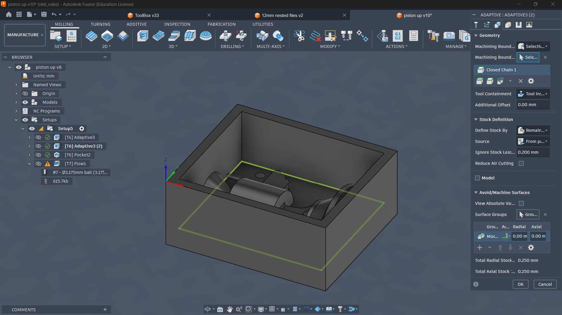Click Cancel in the Adaptive dialog
The image size is (562, 315).
pyautogui.click(x=545, y=284)
